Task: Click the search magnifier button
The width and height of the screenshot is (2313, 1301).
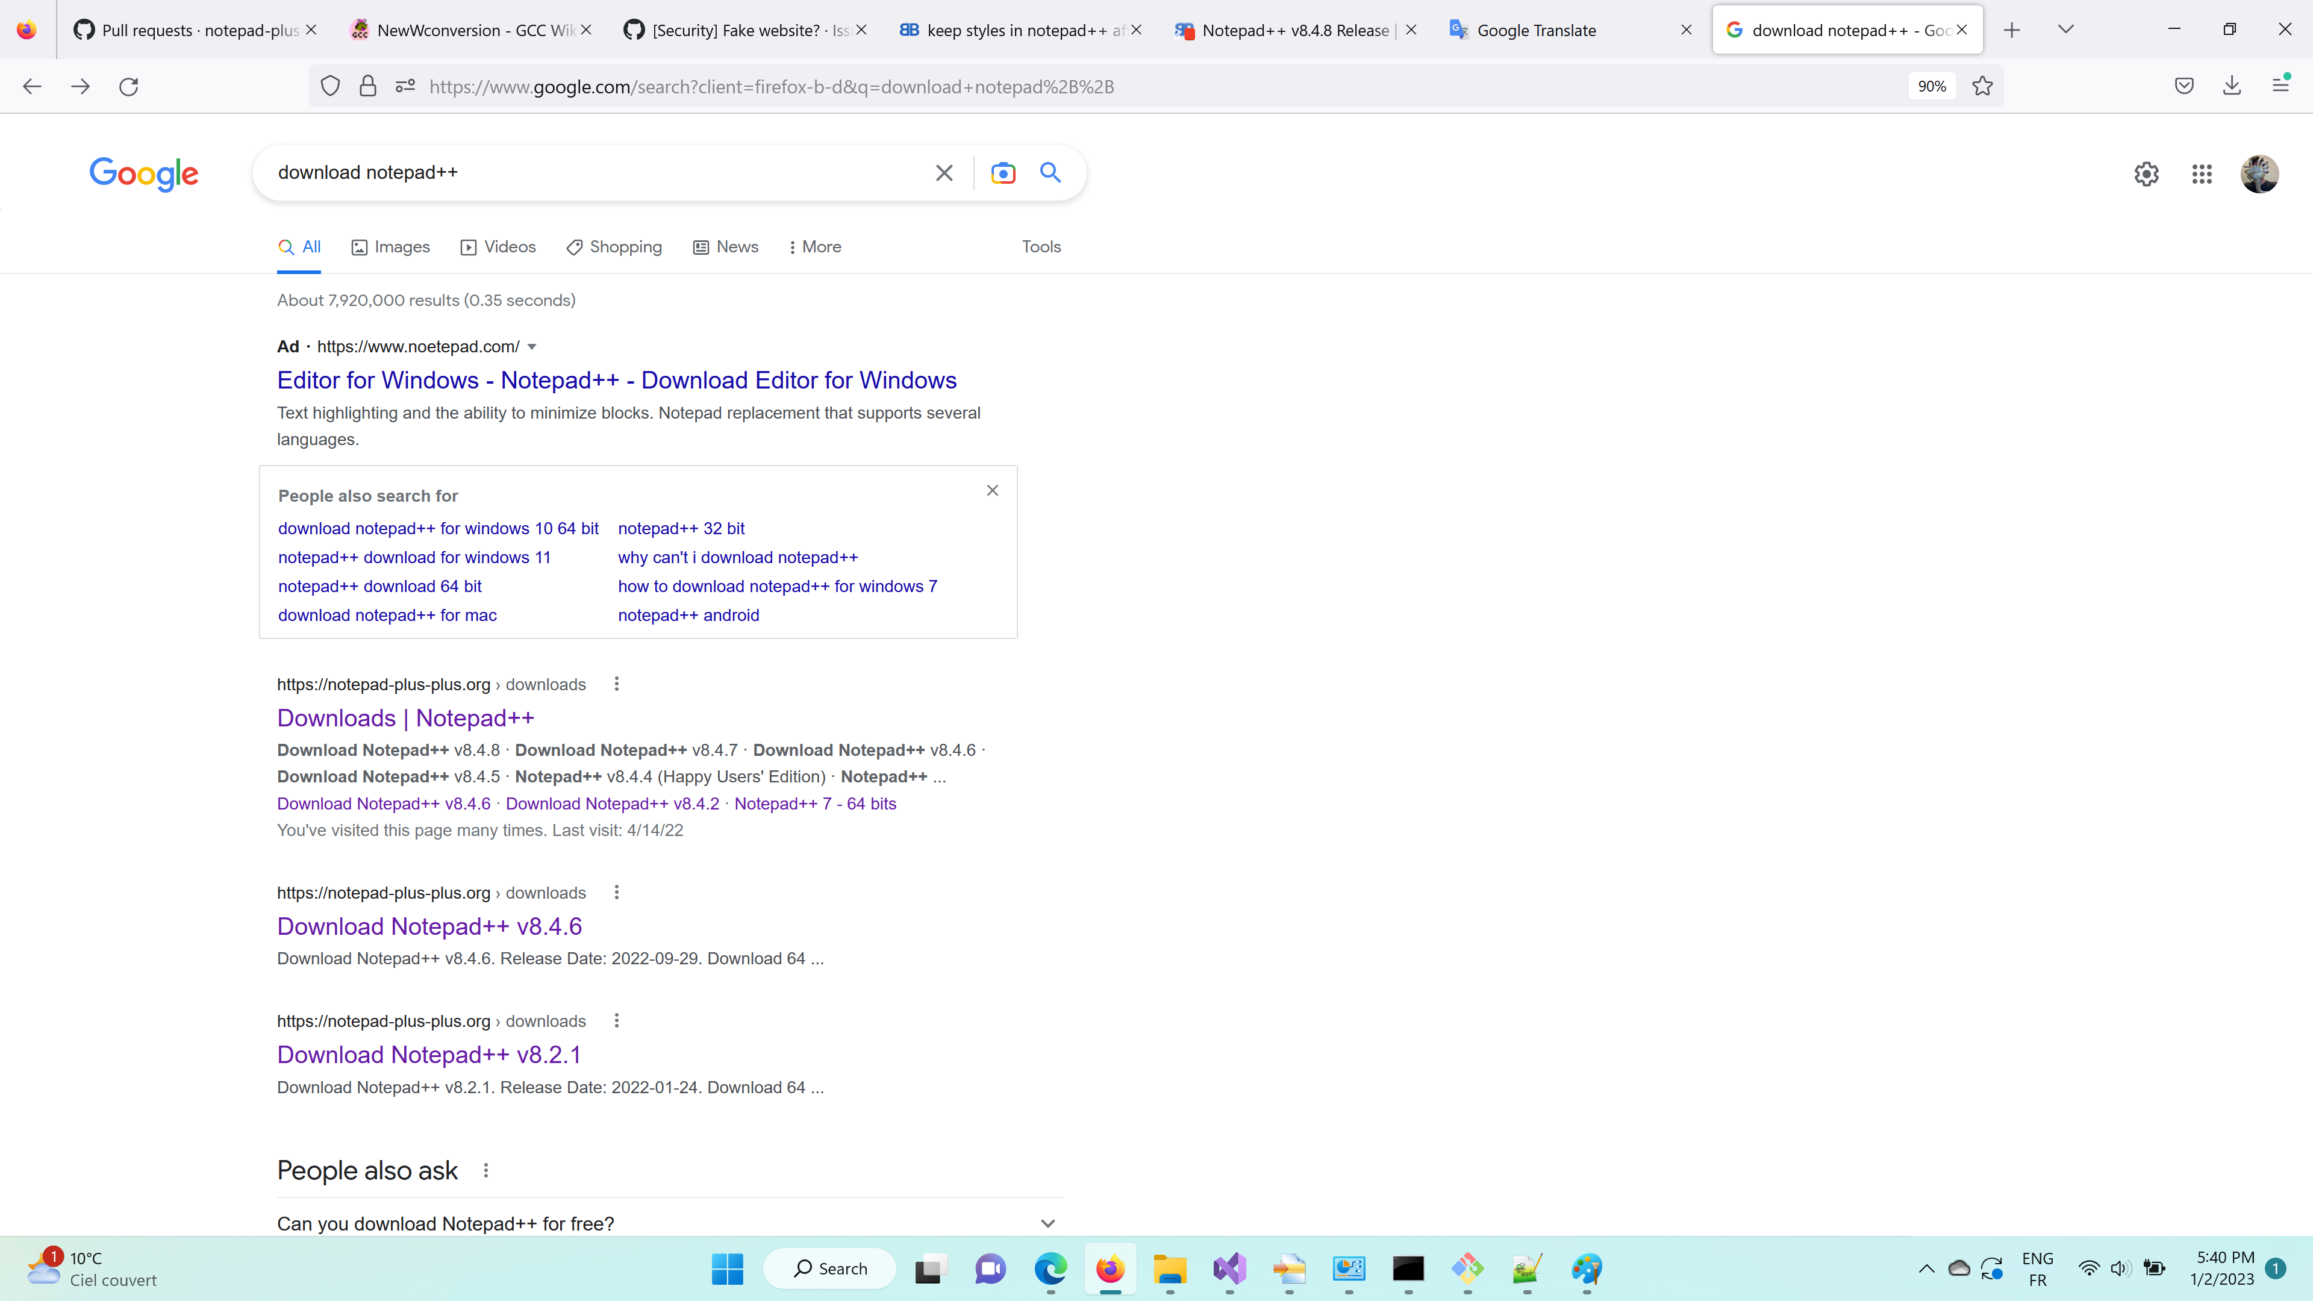Action: click(x=1050, y=172)
